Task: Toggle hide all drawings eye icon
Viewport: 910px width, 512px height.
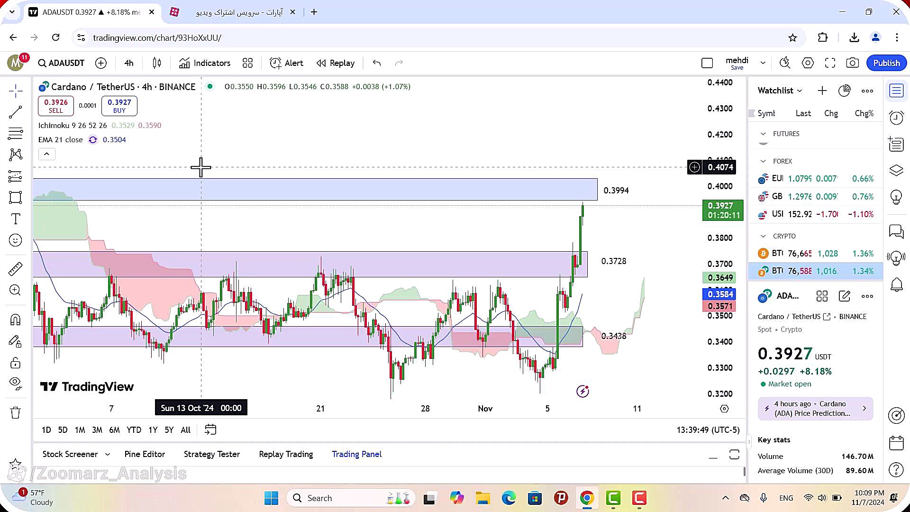Action: 15,384
